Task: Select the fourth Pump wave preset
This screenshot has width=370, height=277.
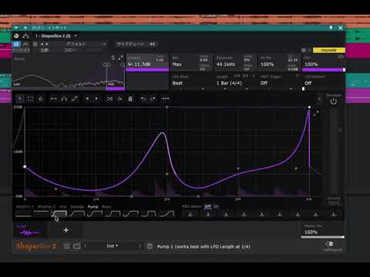Action: [x=77, y=213]
